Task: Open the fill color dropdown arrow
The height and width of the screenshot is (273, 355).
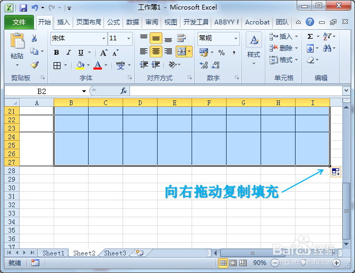Action: (88, 65)
